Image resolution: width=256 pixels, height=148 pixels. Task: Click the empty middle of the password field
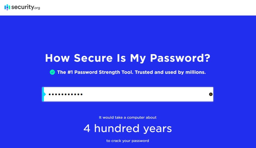point(145,94)
